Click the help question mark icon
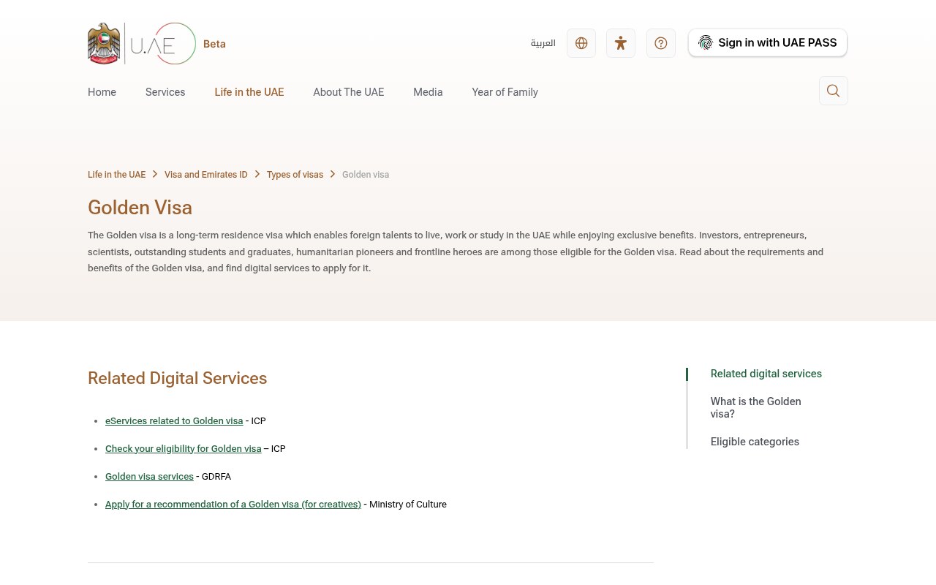936x585 pixels. coord(661,43)
